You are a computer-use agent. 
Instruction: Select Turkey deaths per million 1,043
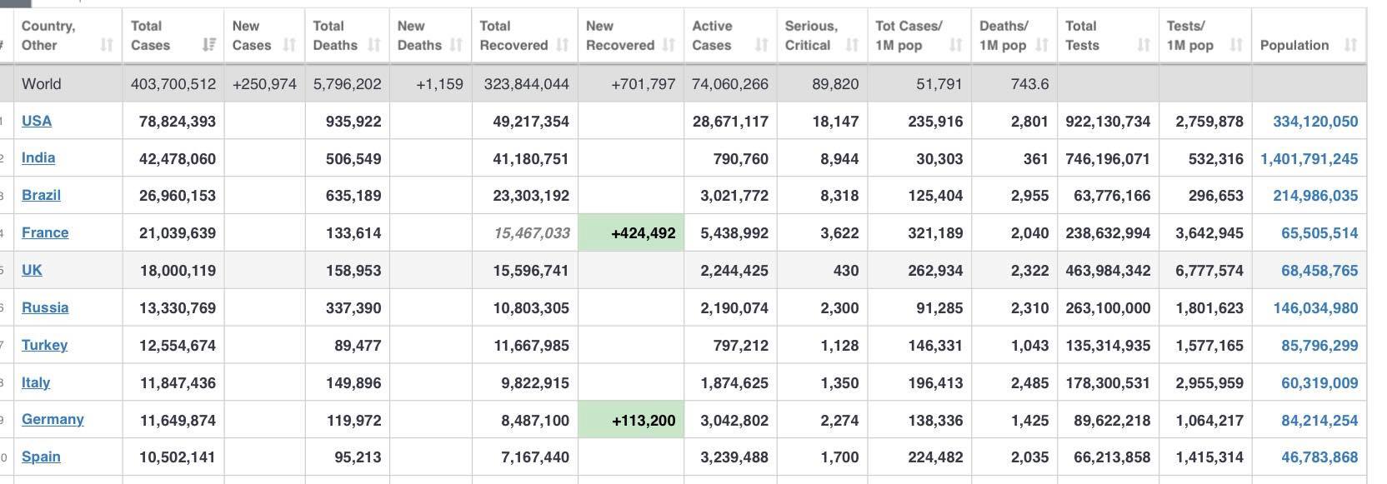[x=1029, y=346]
